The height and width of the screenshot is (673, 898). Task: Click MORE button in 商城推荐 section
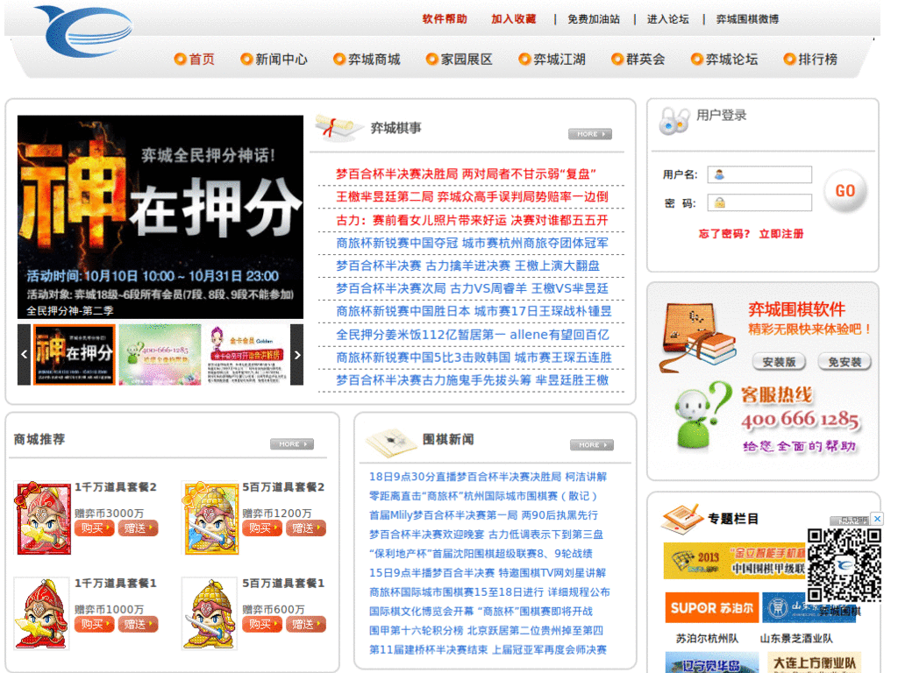tap(292, 444)
